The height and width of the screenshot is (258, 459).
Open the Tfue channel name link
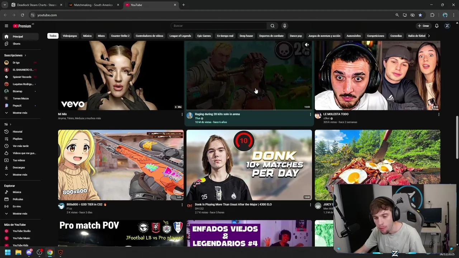point(198,118)
